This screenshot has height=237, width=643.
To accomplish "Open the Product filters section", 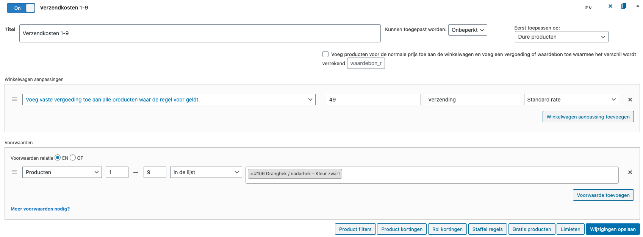I will [x=355, y=229].
